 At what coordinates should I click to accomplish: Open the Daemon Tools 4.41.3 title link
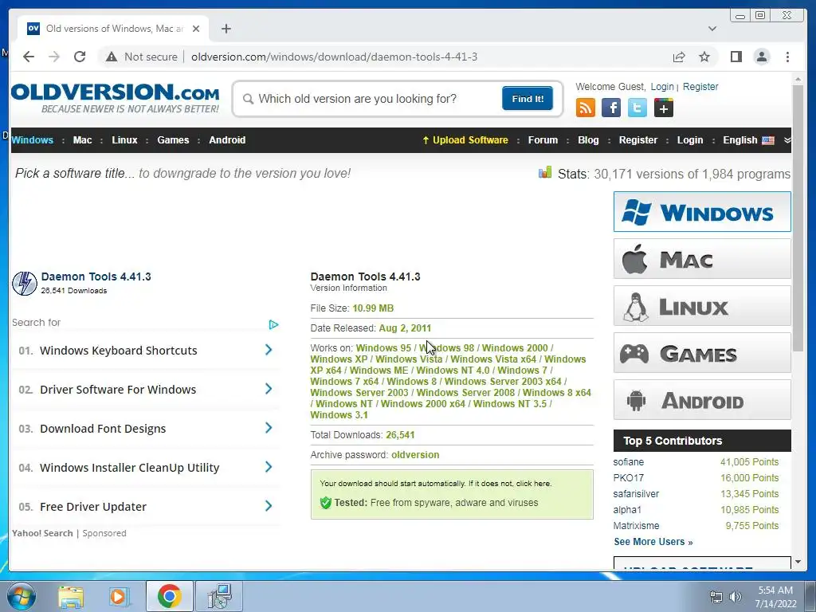(96, 277)
